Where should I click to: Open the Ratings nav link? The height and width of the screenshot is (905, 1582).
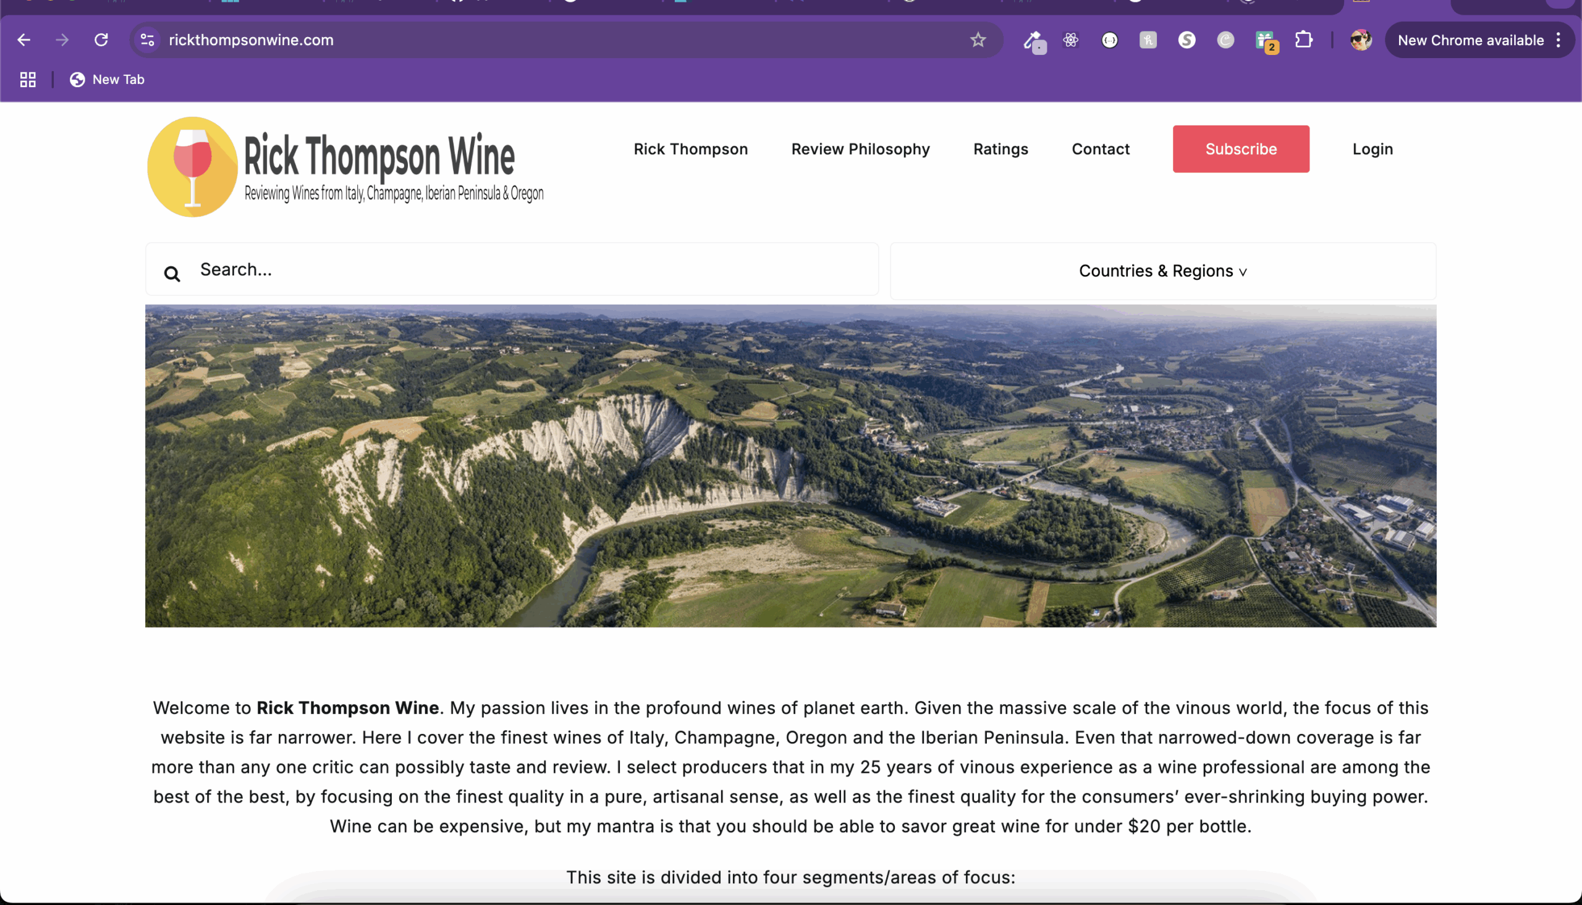(1000, 149)
